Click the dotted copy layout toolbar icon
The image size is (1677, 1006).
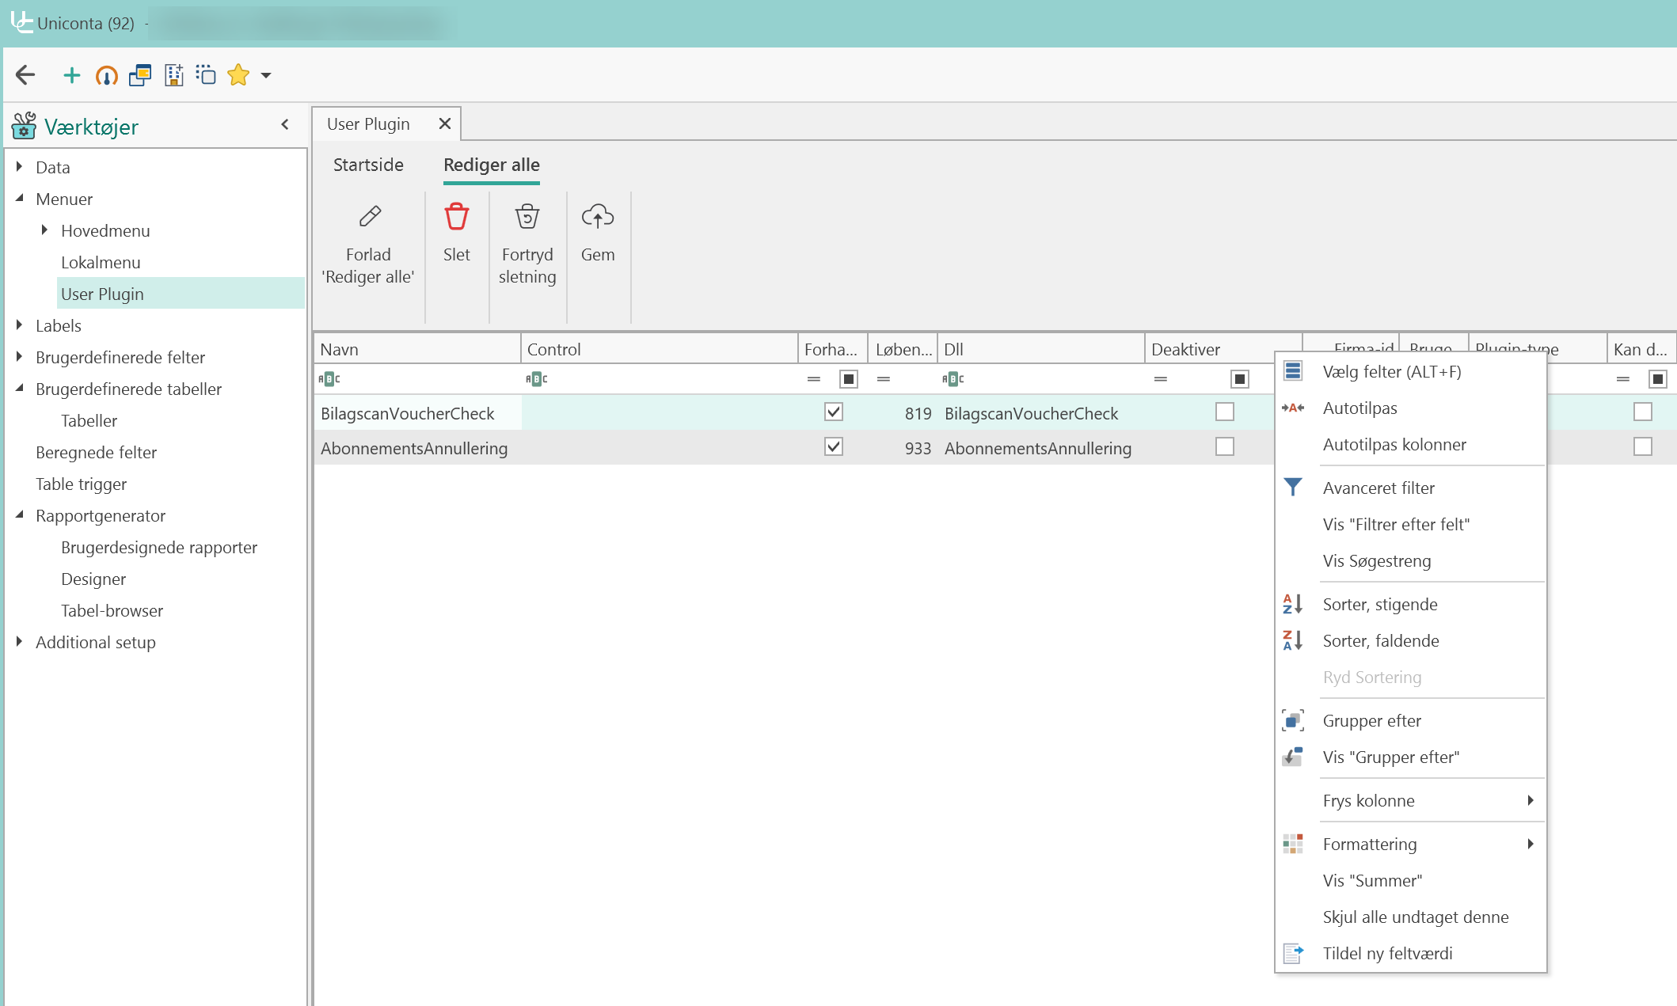click(x=206, y=75)
